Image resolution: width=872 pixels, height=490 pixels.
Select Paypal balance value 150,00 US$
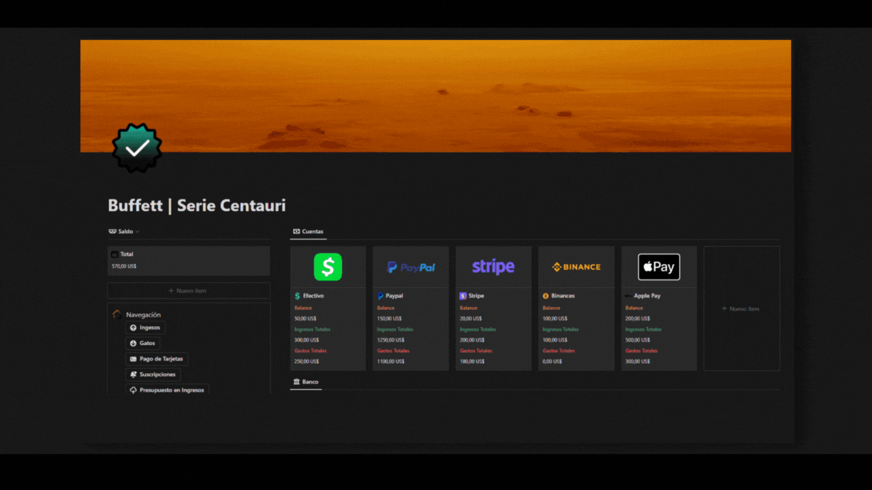pyautogui.click(x=389, y=318)
